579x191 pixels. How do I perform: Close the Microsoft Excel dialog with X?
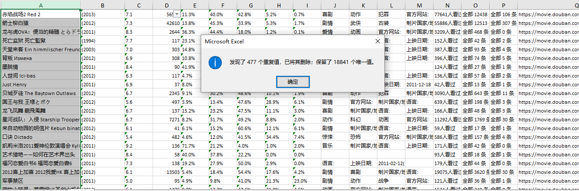377,41
